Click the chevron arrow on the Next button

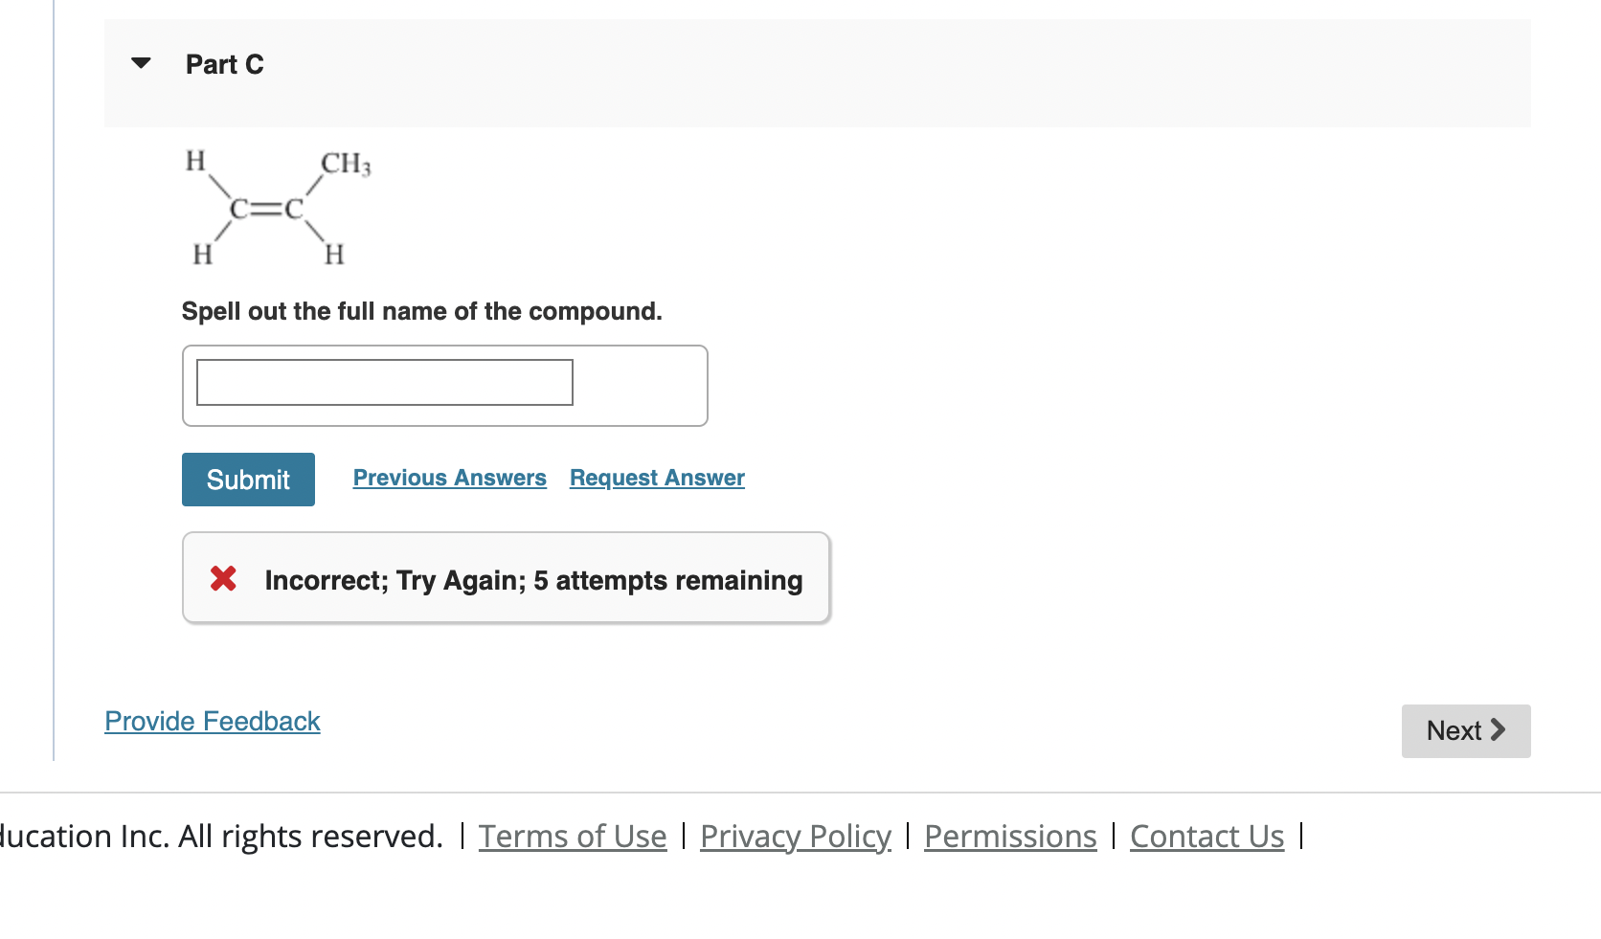pos(1498,730)
